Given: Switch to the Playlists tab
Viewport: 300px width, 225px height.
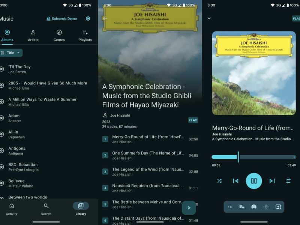Looking at the screenshot, I should [85, 36].
